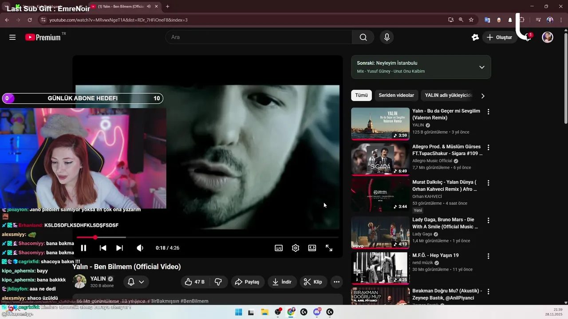
Task: Open options for Die With A Smile
Action: [x=488, y=221]
